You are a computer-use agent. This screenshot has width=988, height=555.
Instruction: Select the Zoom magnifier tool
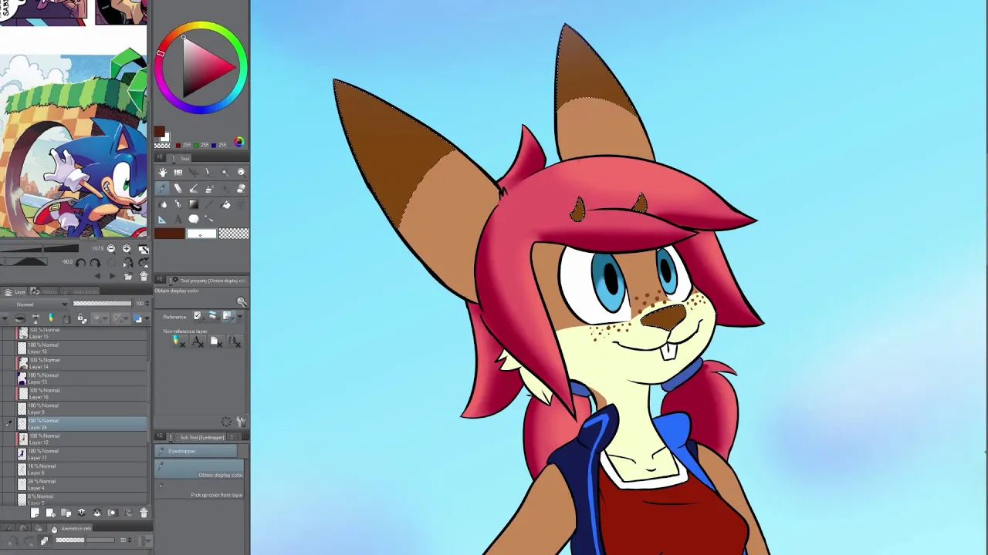coord(242,172)
